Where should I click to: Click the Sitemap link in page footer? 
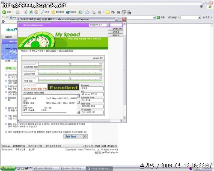point(6,146)
